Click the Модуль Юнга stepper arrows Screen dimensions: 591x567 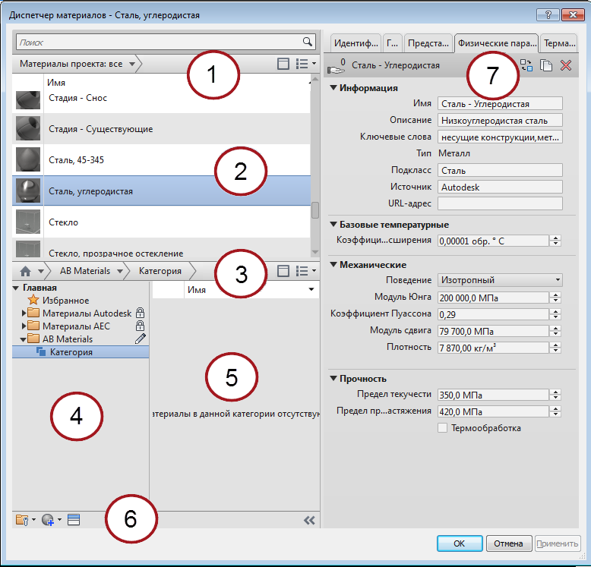[555, 298]
